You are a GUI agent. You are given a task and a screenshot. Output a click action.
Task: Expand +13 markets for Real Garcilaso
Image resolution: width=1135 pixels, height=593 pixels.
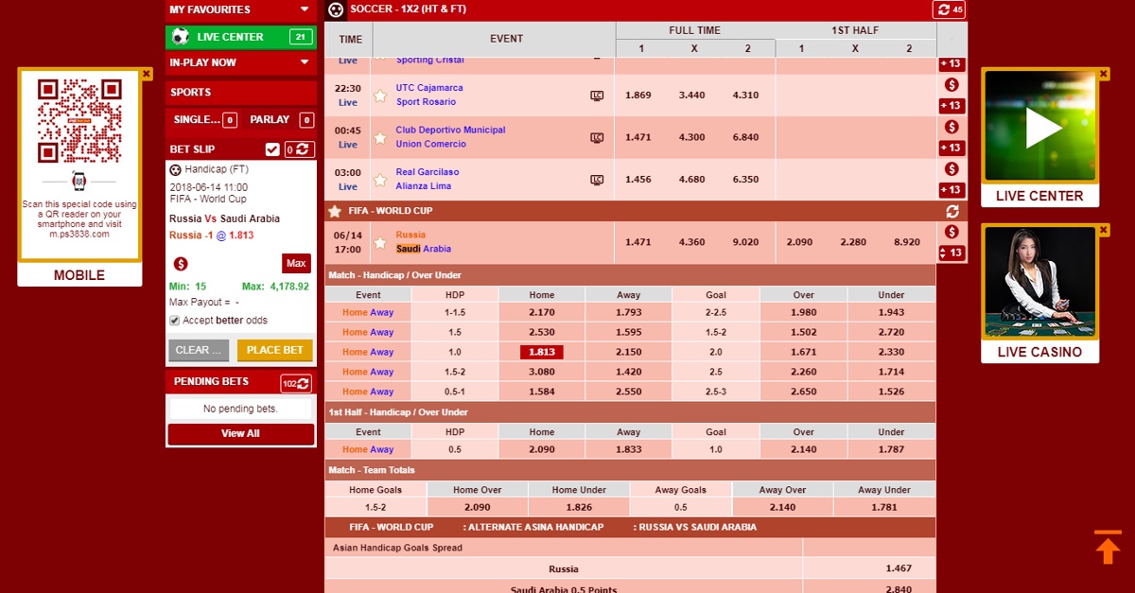click(x=952, y=190)
